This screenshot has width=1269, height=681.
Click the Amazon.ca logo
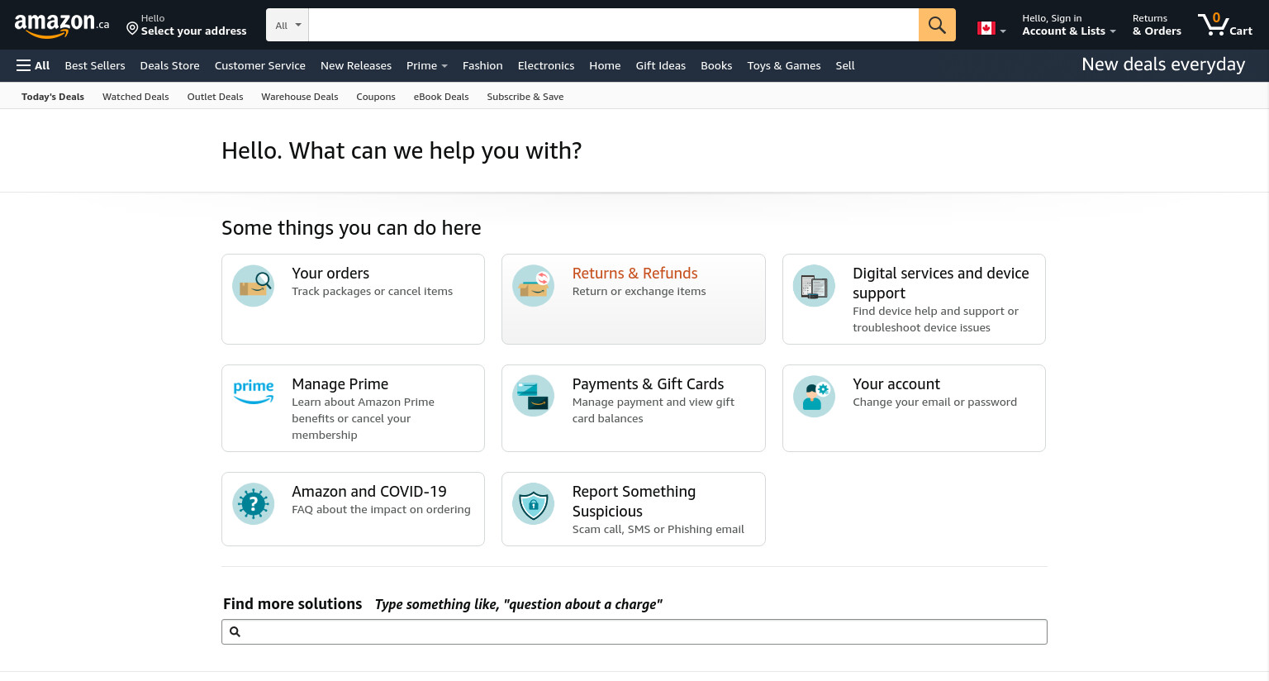62,25
